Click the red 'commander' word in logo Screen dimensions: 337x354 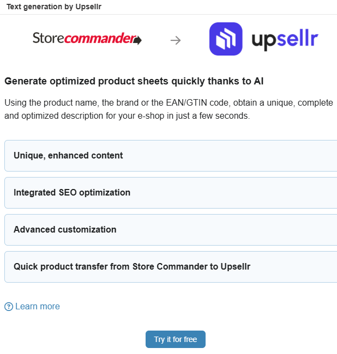pos(100,38)
